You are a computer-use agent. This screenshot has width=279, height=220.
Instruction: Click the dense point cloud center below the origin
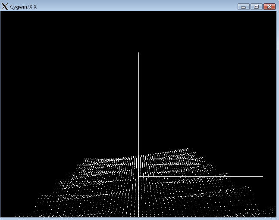click(138, 193)
